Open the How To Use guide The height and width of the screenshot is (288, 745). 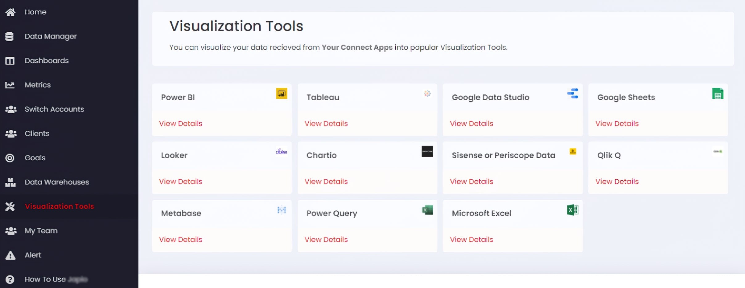56,279
